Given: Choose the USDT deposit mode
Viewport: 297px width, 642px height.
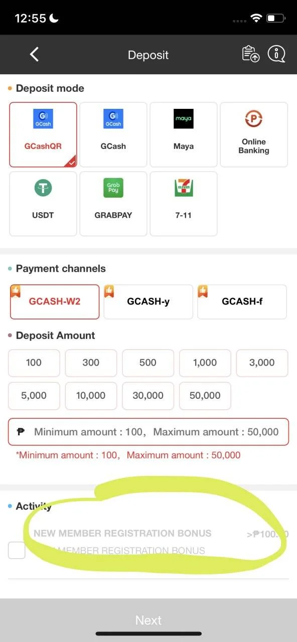Looking at the screenshot, I should [43, 204].
